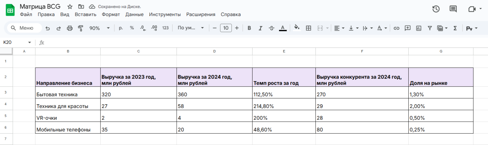Open the borders tool

click(309, 28)
